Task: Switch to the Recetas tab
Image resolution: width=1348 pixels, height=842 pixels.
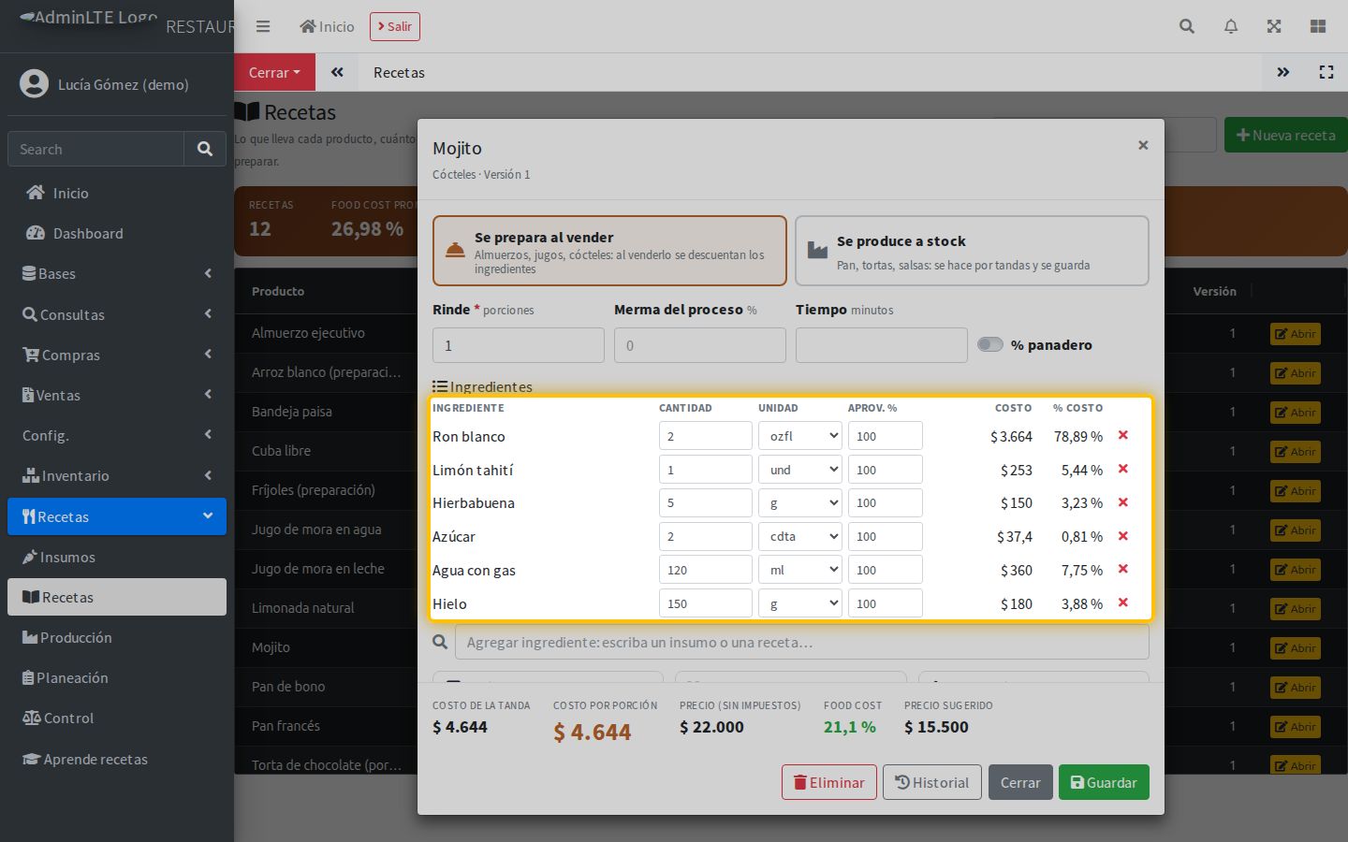Action: (399, 72)
